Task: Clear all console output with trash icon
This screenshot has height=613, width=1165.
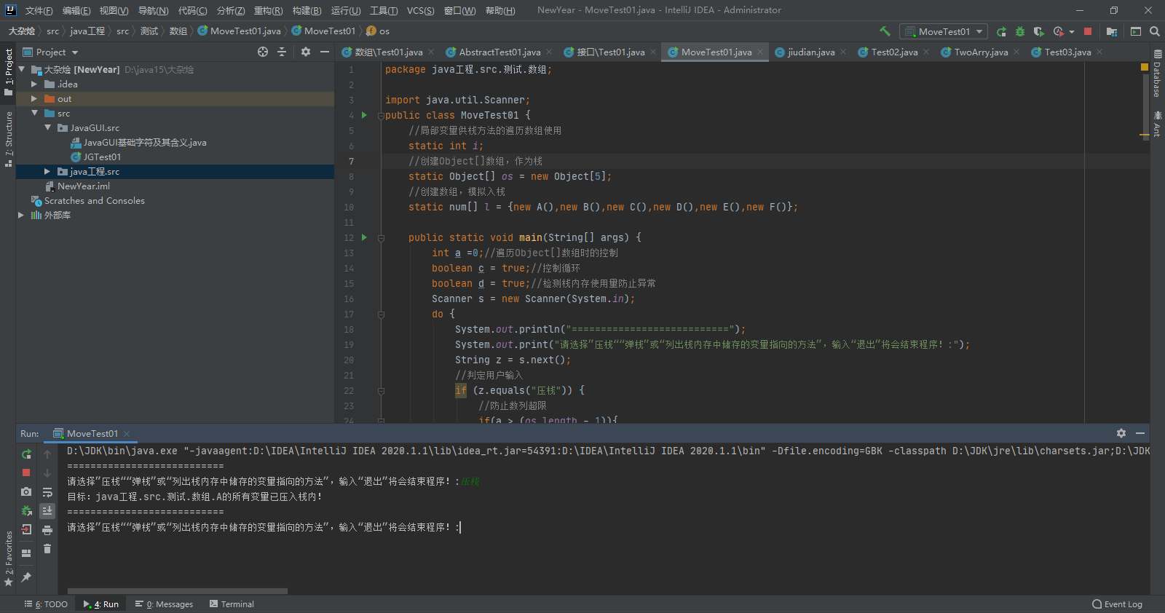Action: pos(47,549)
